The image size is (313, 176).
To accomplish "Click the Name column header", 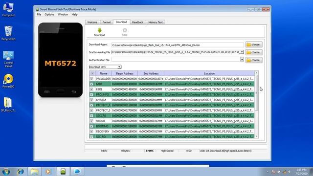I will pos(103,73).
